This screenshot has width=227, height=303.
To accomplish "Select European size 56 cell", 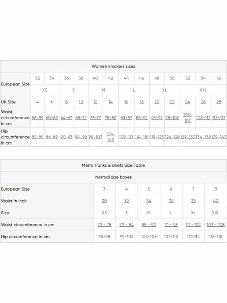I will (219, 78).
